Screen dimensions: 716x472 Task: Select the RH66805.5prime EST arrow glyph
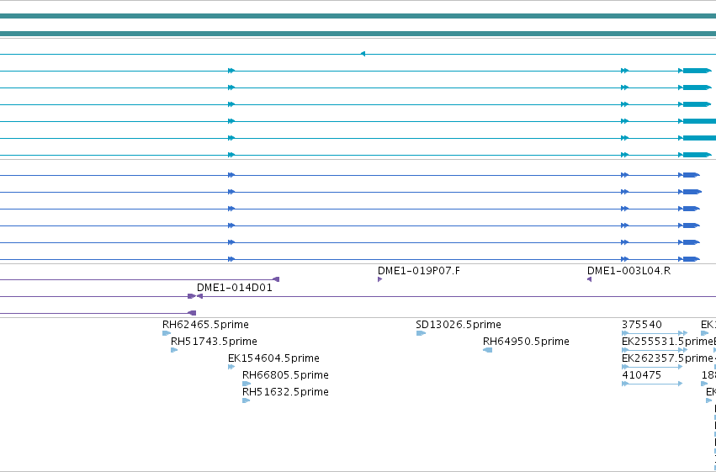pyautogui.click(x=247, y=384)
